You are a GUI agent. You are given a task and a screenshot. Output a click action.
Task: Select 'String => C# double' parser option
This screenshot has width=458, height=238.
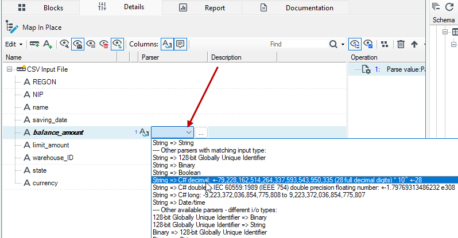pyautogui.click(x=304, y=188)
